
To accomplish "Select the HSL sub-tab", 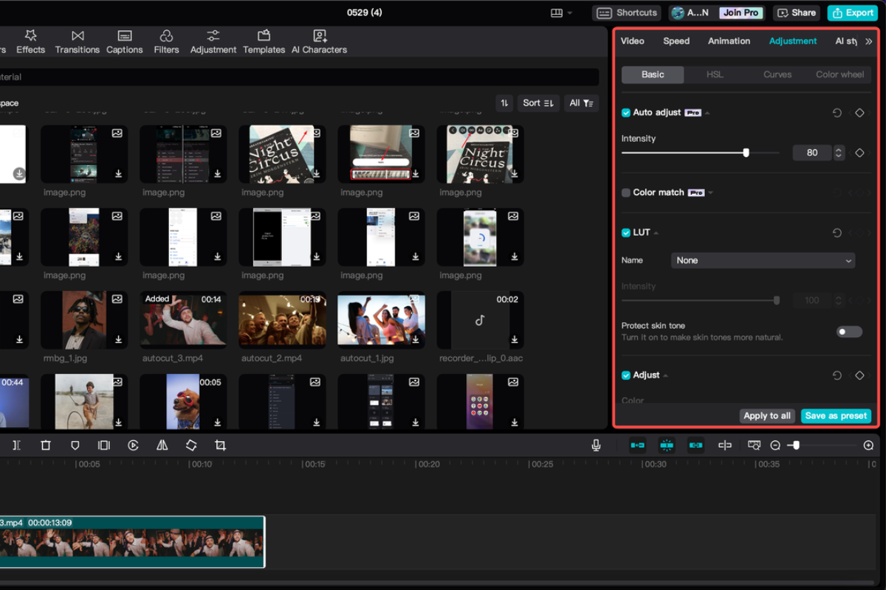I will (x=715, y=74).
